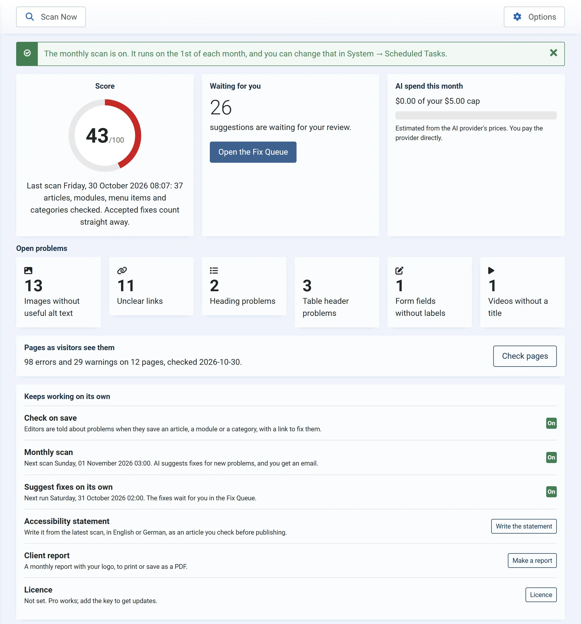Click the 'Check on save' heading

tap(50, 418)
